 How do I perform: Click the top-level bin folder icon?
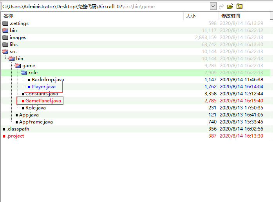point(5,30)
